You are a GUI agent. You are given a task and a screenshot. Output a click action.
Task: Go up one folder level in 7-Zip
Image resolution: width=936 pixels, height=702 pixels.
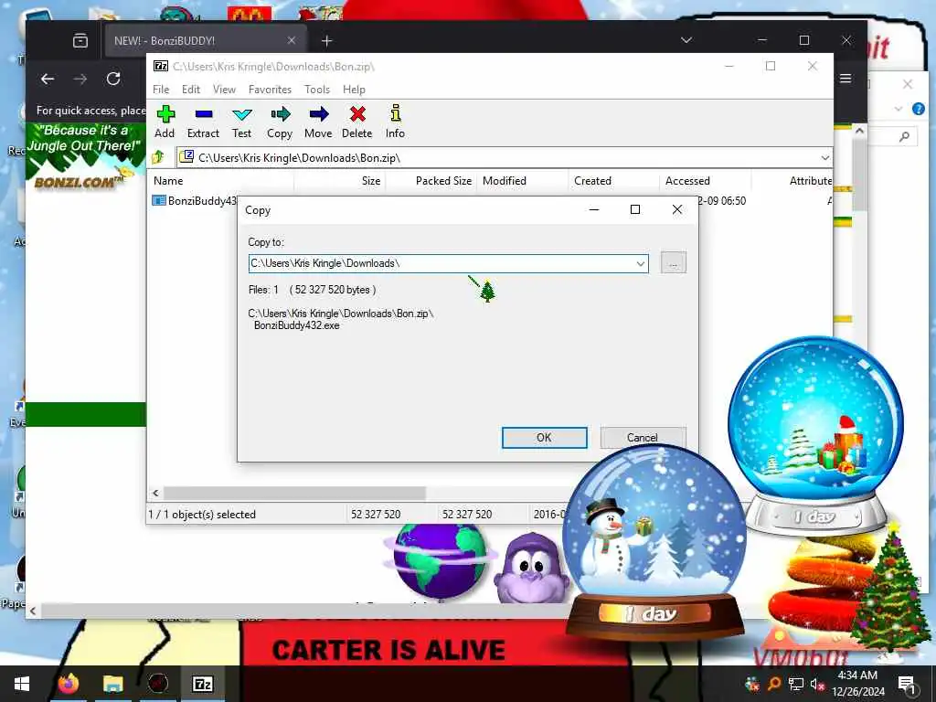[x=159, y=157]
